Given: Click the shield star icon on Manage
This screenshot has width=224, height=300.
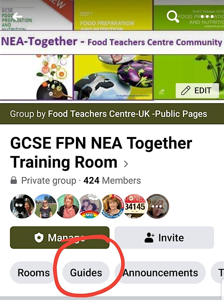Looking at the screenshot, I should [x=39, y=238].
